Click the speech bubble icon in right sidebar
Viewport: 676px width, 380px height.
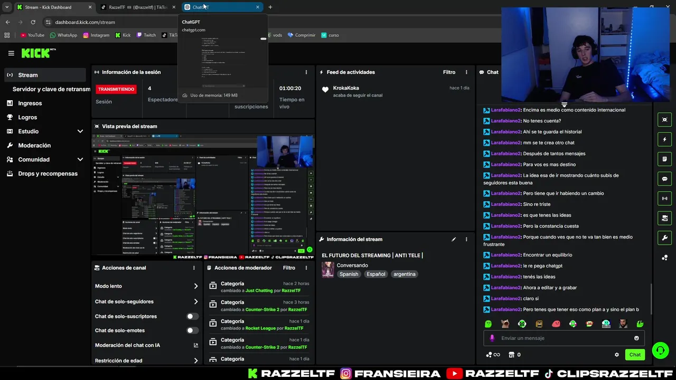click(x=664, y=179)
